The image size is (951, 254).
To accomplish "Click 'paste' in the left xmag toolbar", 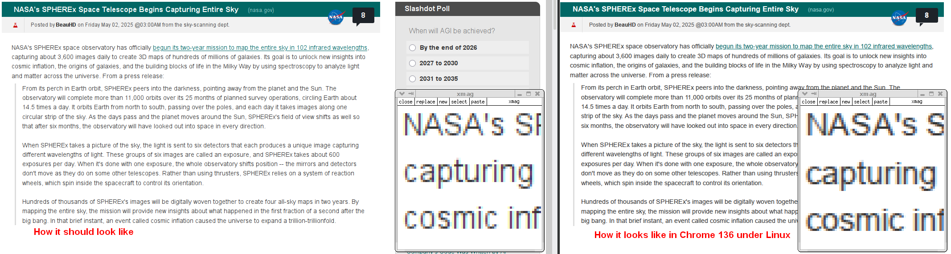I will 478,102.
